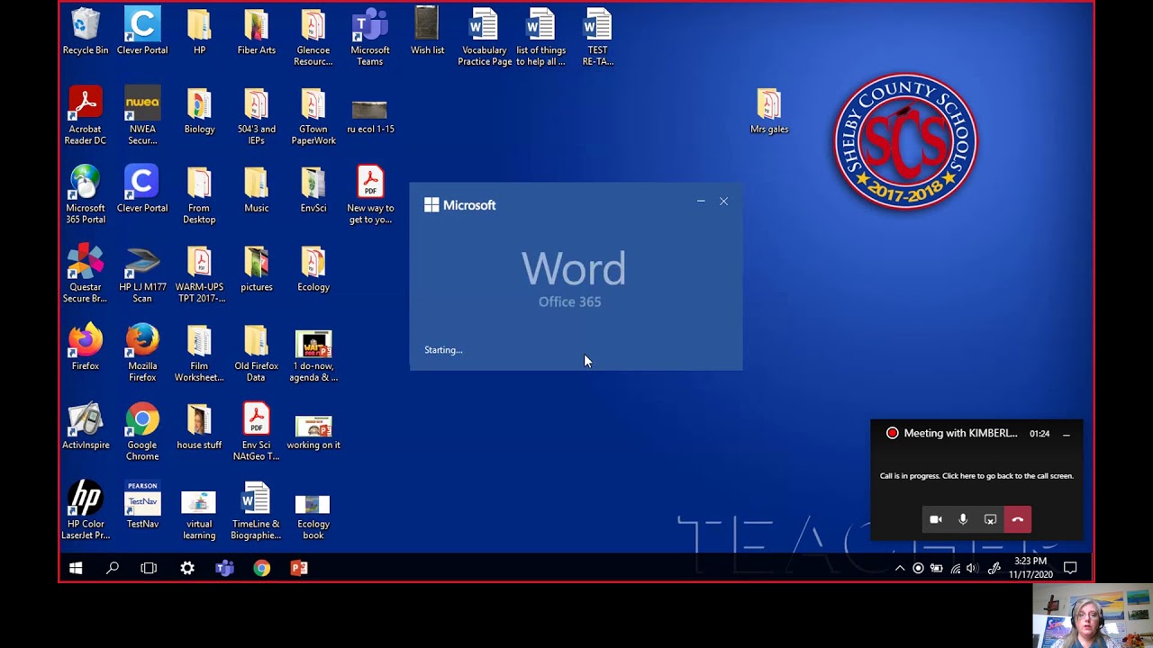Open the house stuff folder
Image resolution: width=1153 pixels, height=648 pixels.
[199, 427]
